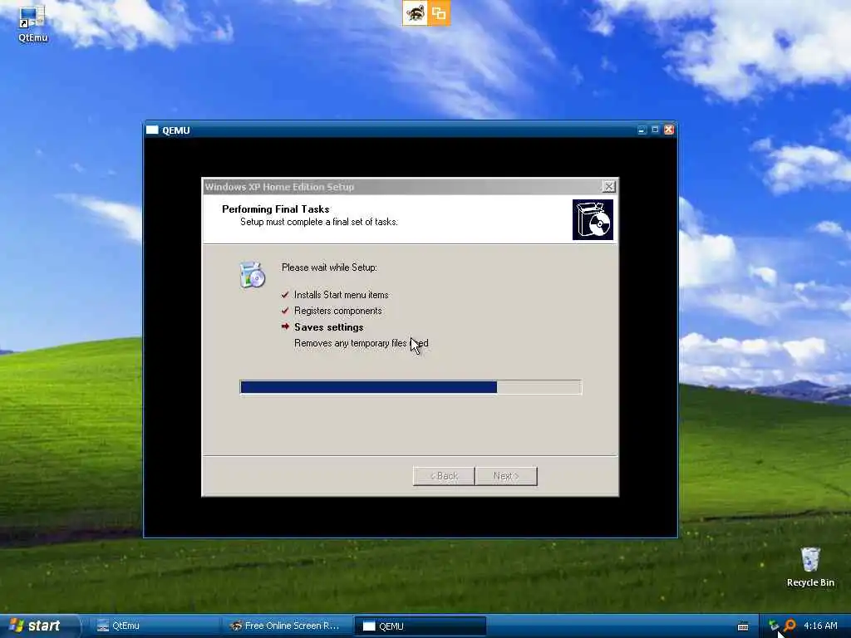Click the greyed Next button in setup
This screenshot has height=638, width=851.
click(506, 476)
